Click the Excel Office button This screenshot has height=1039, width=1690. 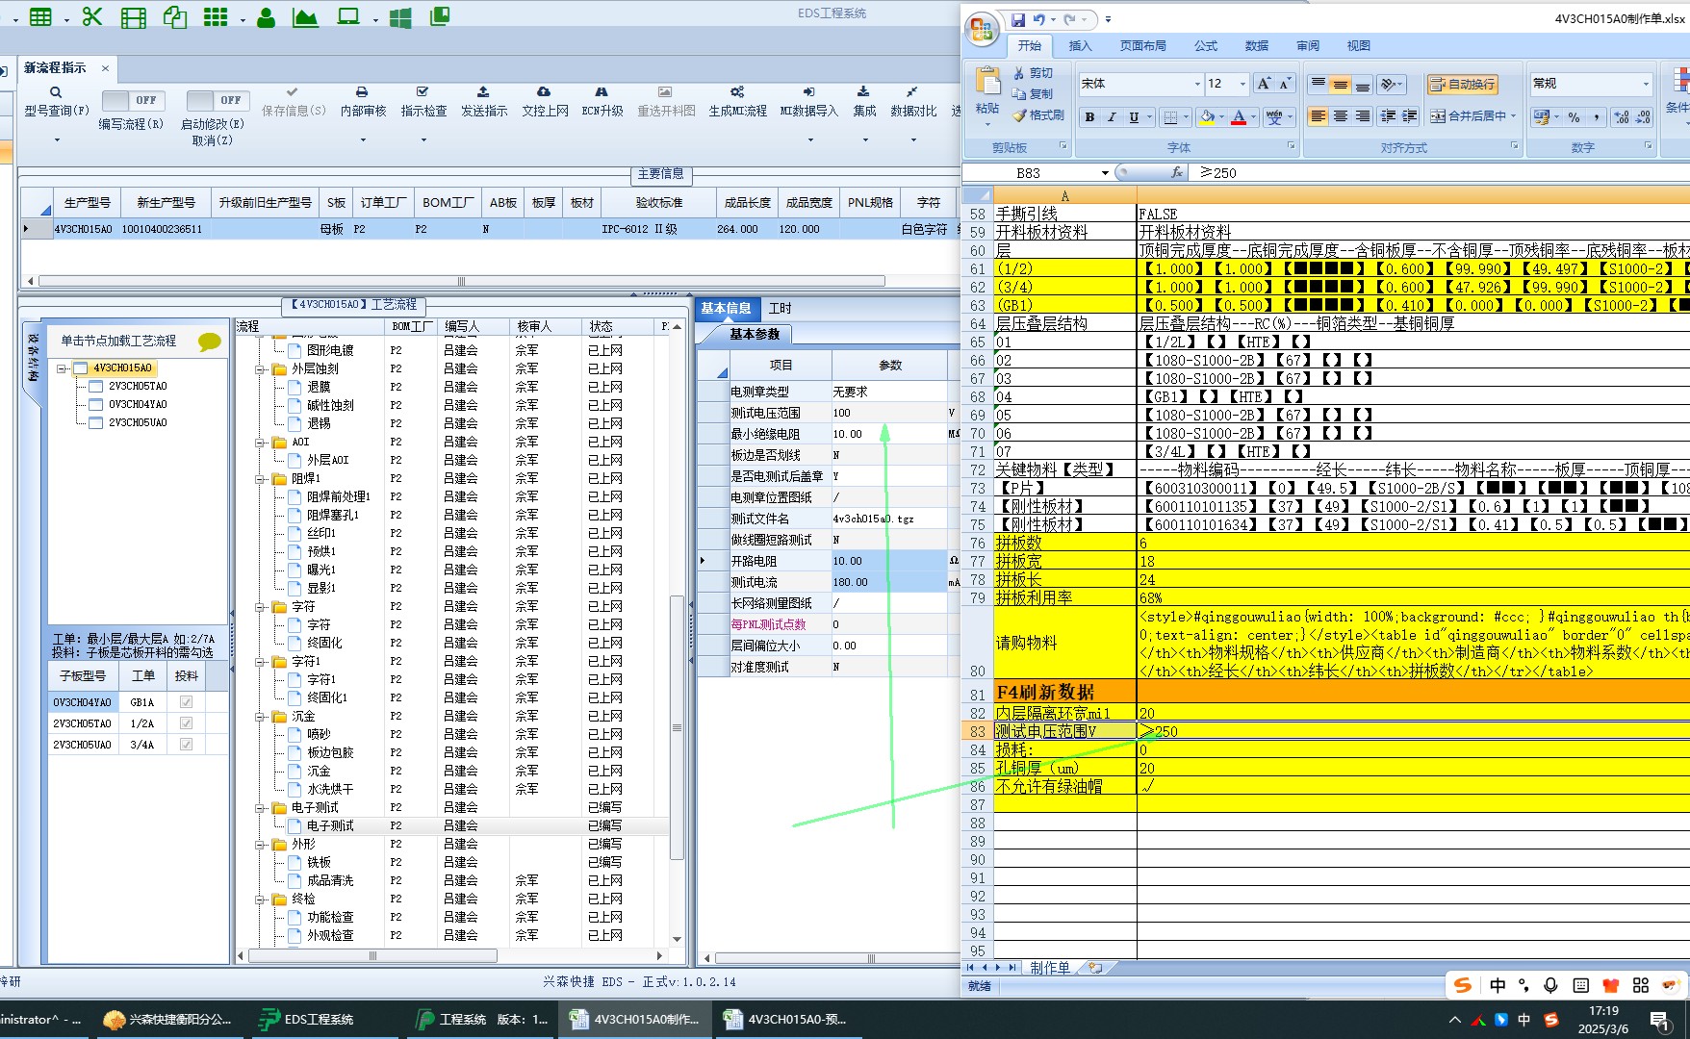983,29
